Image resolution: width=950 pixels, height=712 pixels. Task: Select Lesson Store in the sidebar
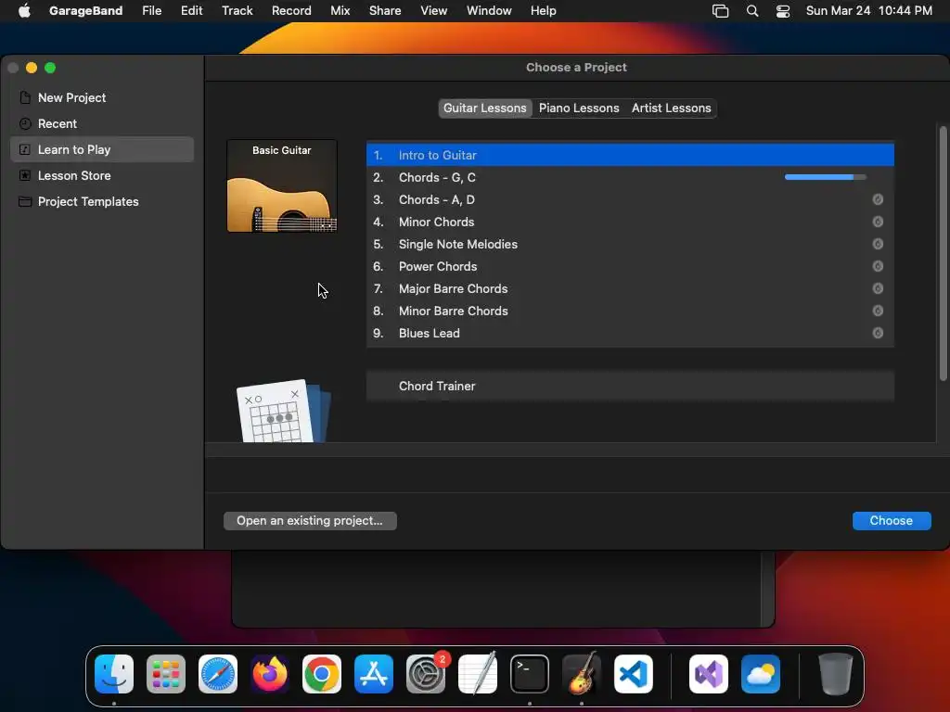tap(102, 175)
